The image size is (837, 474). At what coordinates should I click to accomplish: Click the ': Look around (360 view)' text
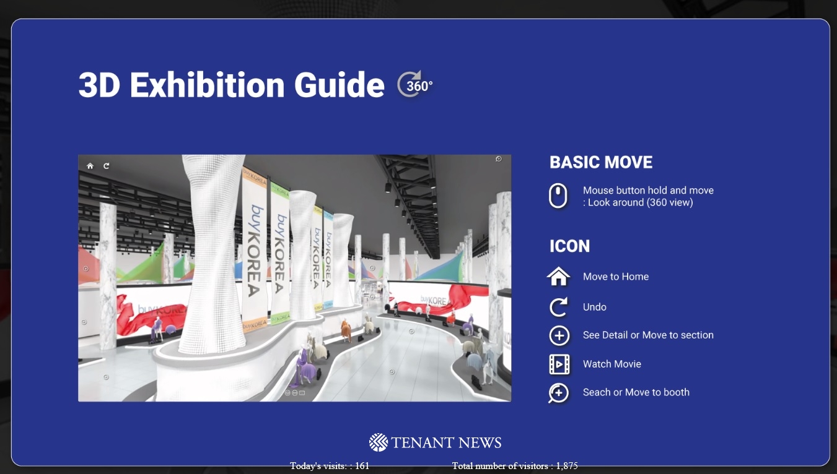point(638,202)
